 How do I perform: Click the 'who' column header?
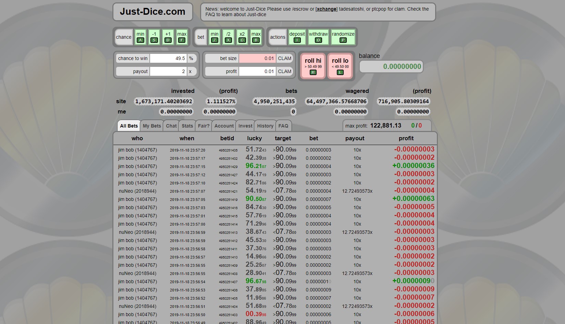tap(137, 138)
